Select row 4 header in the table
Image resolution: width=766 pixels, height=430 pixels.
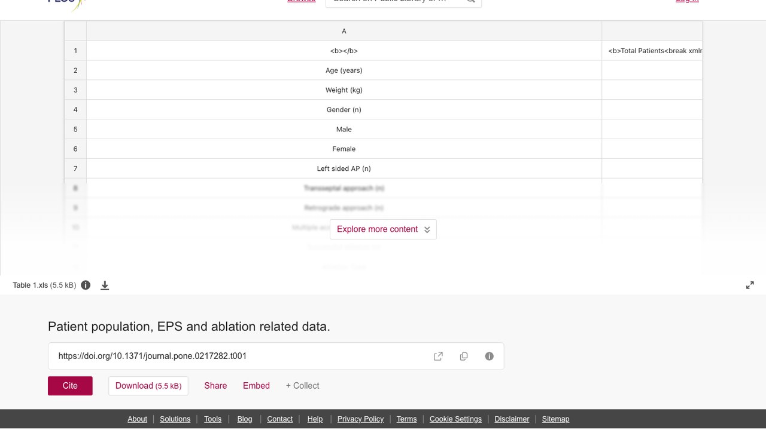coord(75,110)
